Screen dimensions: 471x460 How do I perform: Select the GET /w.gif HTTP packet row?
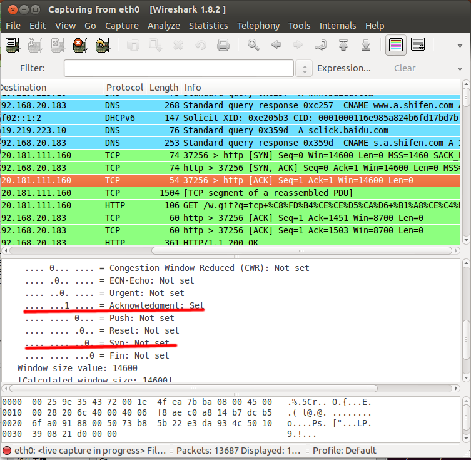pyautogui.click(x=230, y=205)
